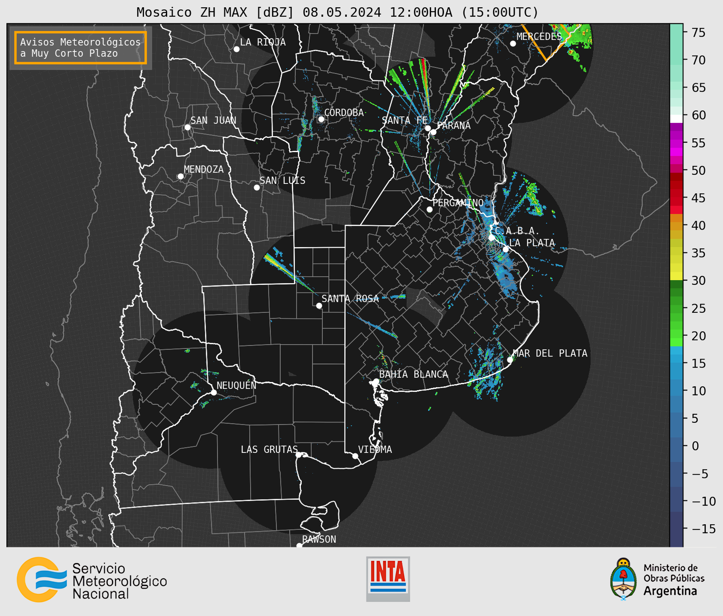Click the INTA logo
This screenshot has width=723, height=616.
[x=388, y=579]
